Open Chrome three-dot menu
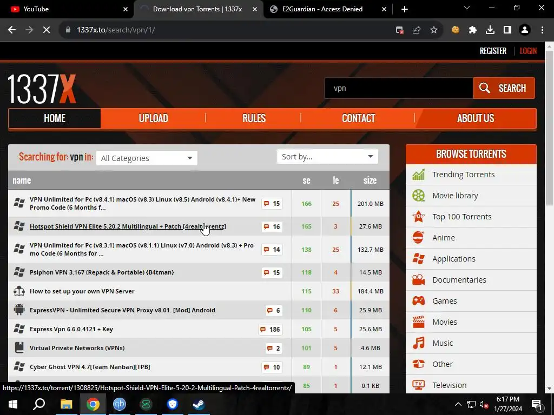Screen dimensions: 554x415 542,30
